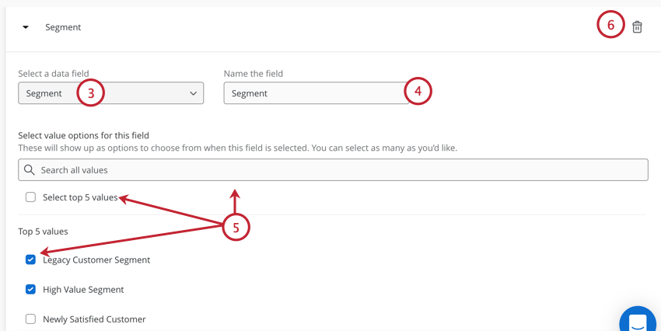The image size is (661, 331).
Task: Click the red step 6 marker
Action: [x=610, y=25]
